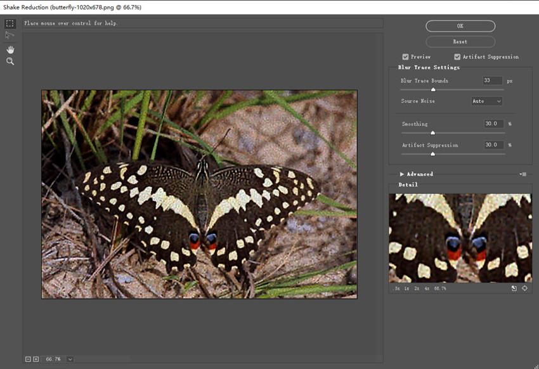Set Detail preview to 2x zoom

tap(416, 288)
